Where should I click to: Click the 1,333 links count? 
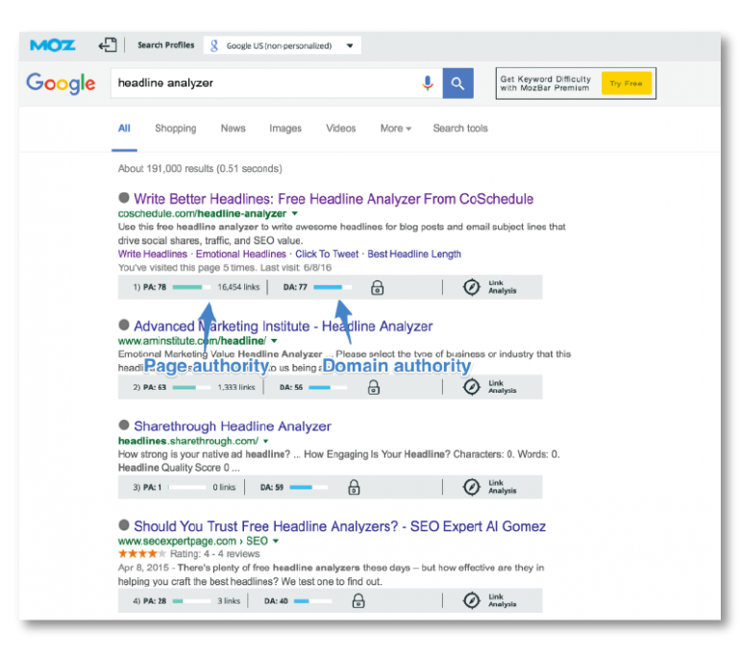236,387
